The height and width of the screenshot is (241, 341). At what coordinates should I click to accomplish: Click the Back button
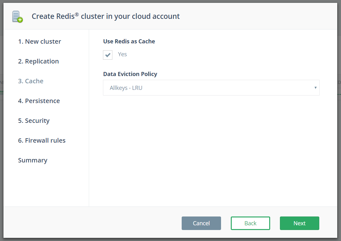[x=250, y=223]
